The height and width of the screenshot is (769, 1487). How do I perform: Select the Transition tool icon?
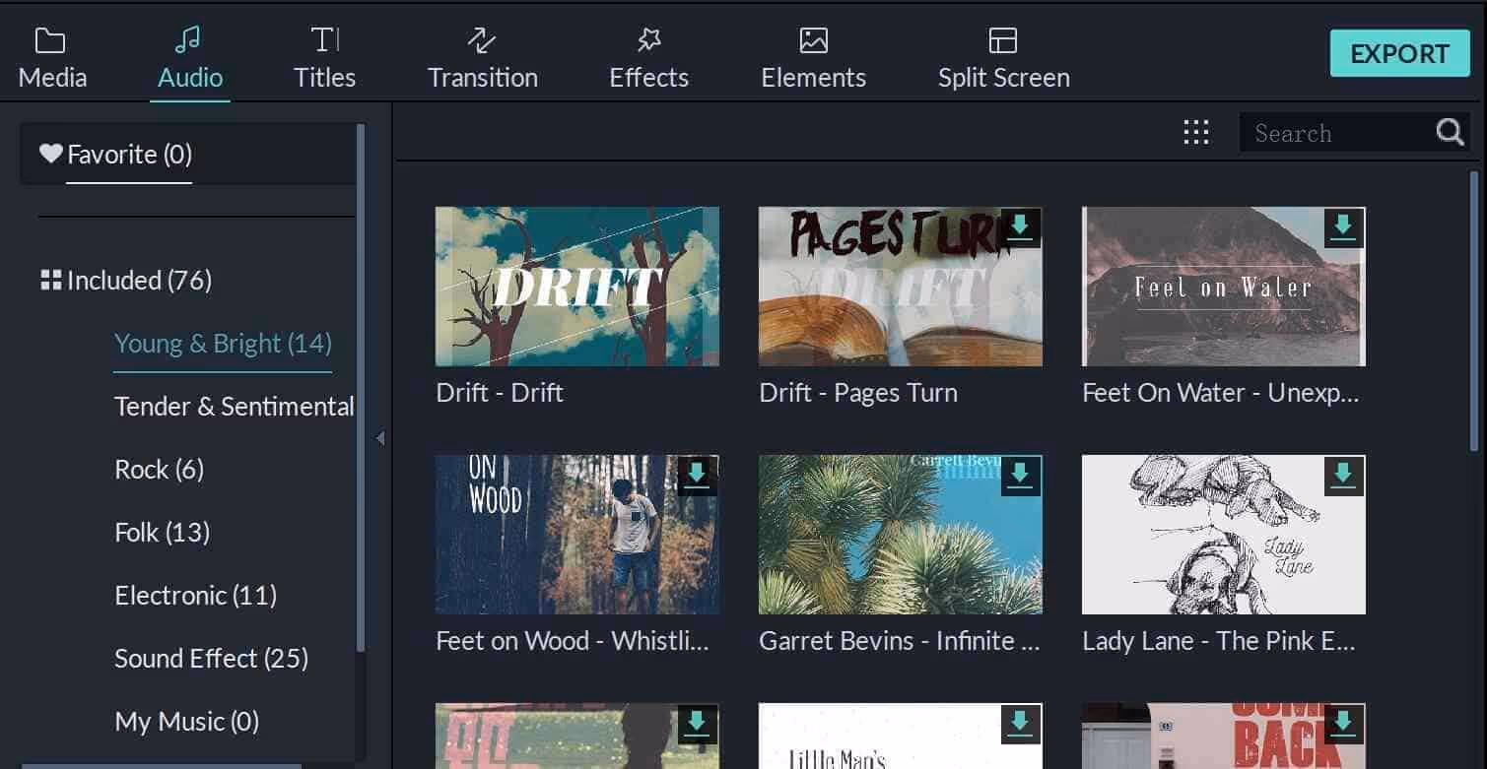pos(481,41)
